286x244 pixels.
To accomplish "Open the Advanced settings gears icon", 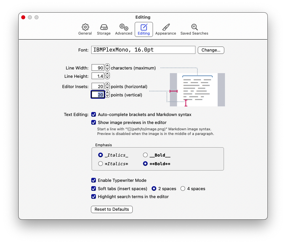I will click(123, 29).
